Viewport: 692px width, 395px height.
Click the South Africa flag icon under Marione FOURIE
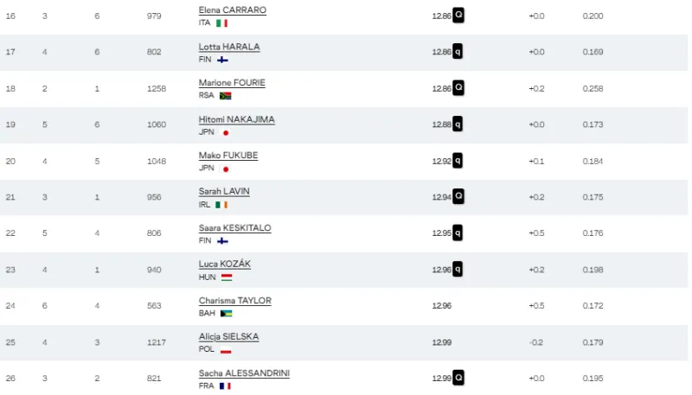click(x=226, y=96)
